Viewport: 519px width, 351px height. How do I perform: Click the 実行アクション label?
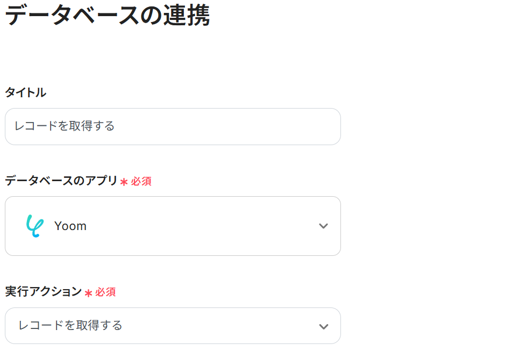click(43, 292)
